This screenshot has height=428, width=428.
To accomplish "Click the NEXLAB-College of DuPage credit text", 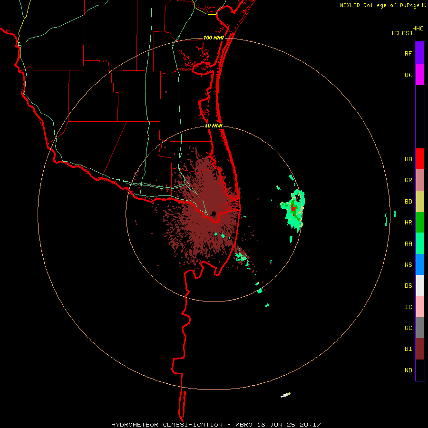I will coord(380,5).
